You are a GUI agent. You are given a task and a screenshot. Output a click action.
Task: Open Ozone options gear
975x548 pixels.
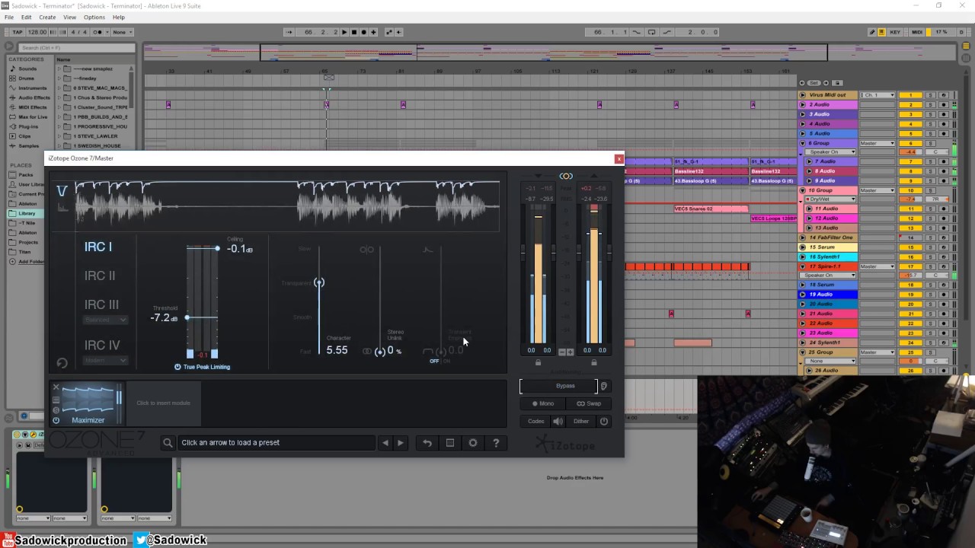[x=473, y=443]
